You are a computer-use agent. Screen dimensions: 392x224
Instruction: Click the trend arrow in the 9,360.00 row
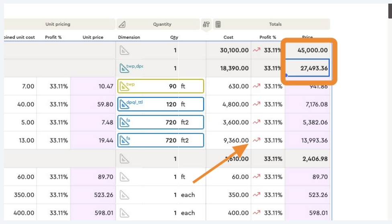pos(256,140)
